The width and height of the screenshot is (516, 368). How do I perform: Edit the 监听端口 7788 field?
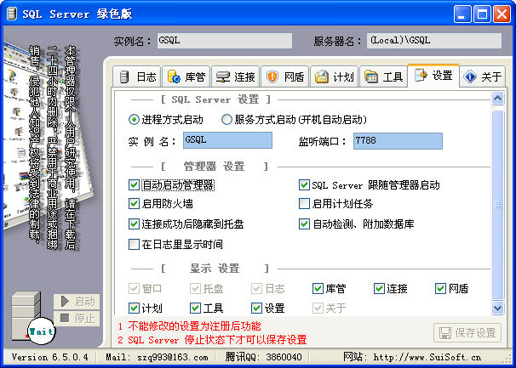click(398, 140)
